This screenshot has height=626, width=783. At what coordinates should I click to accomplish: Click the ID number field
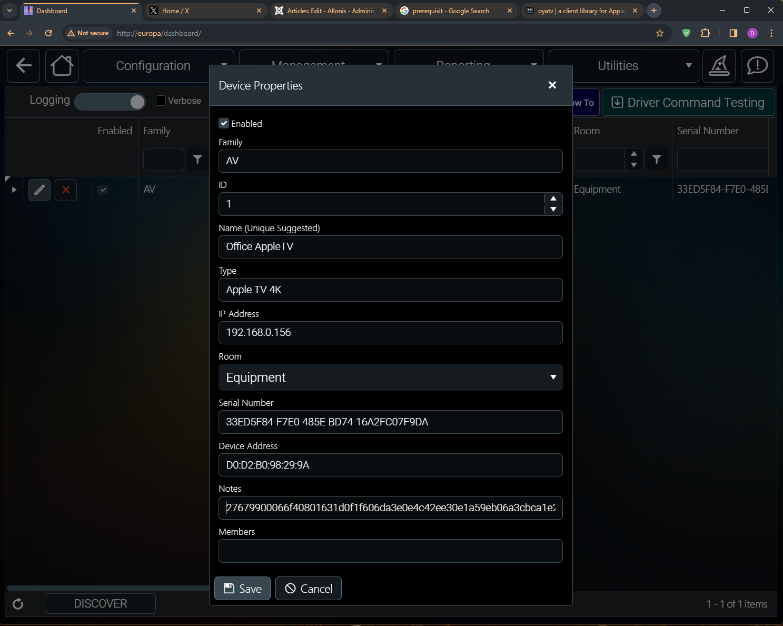click(x=381, y=204)
